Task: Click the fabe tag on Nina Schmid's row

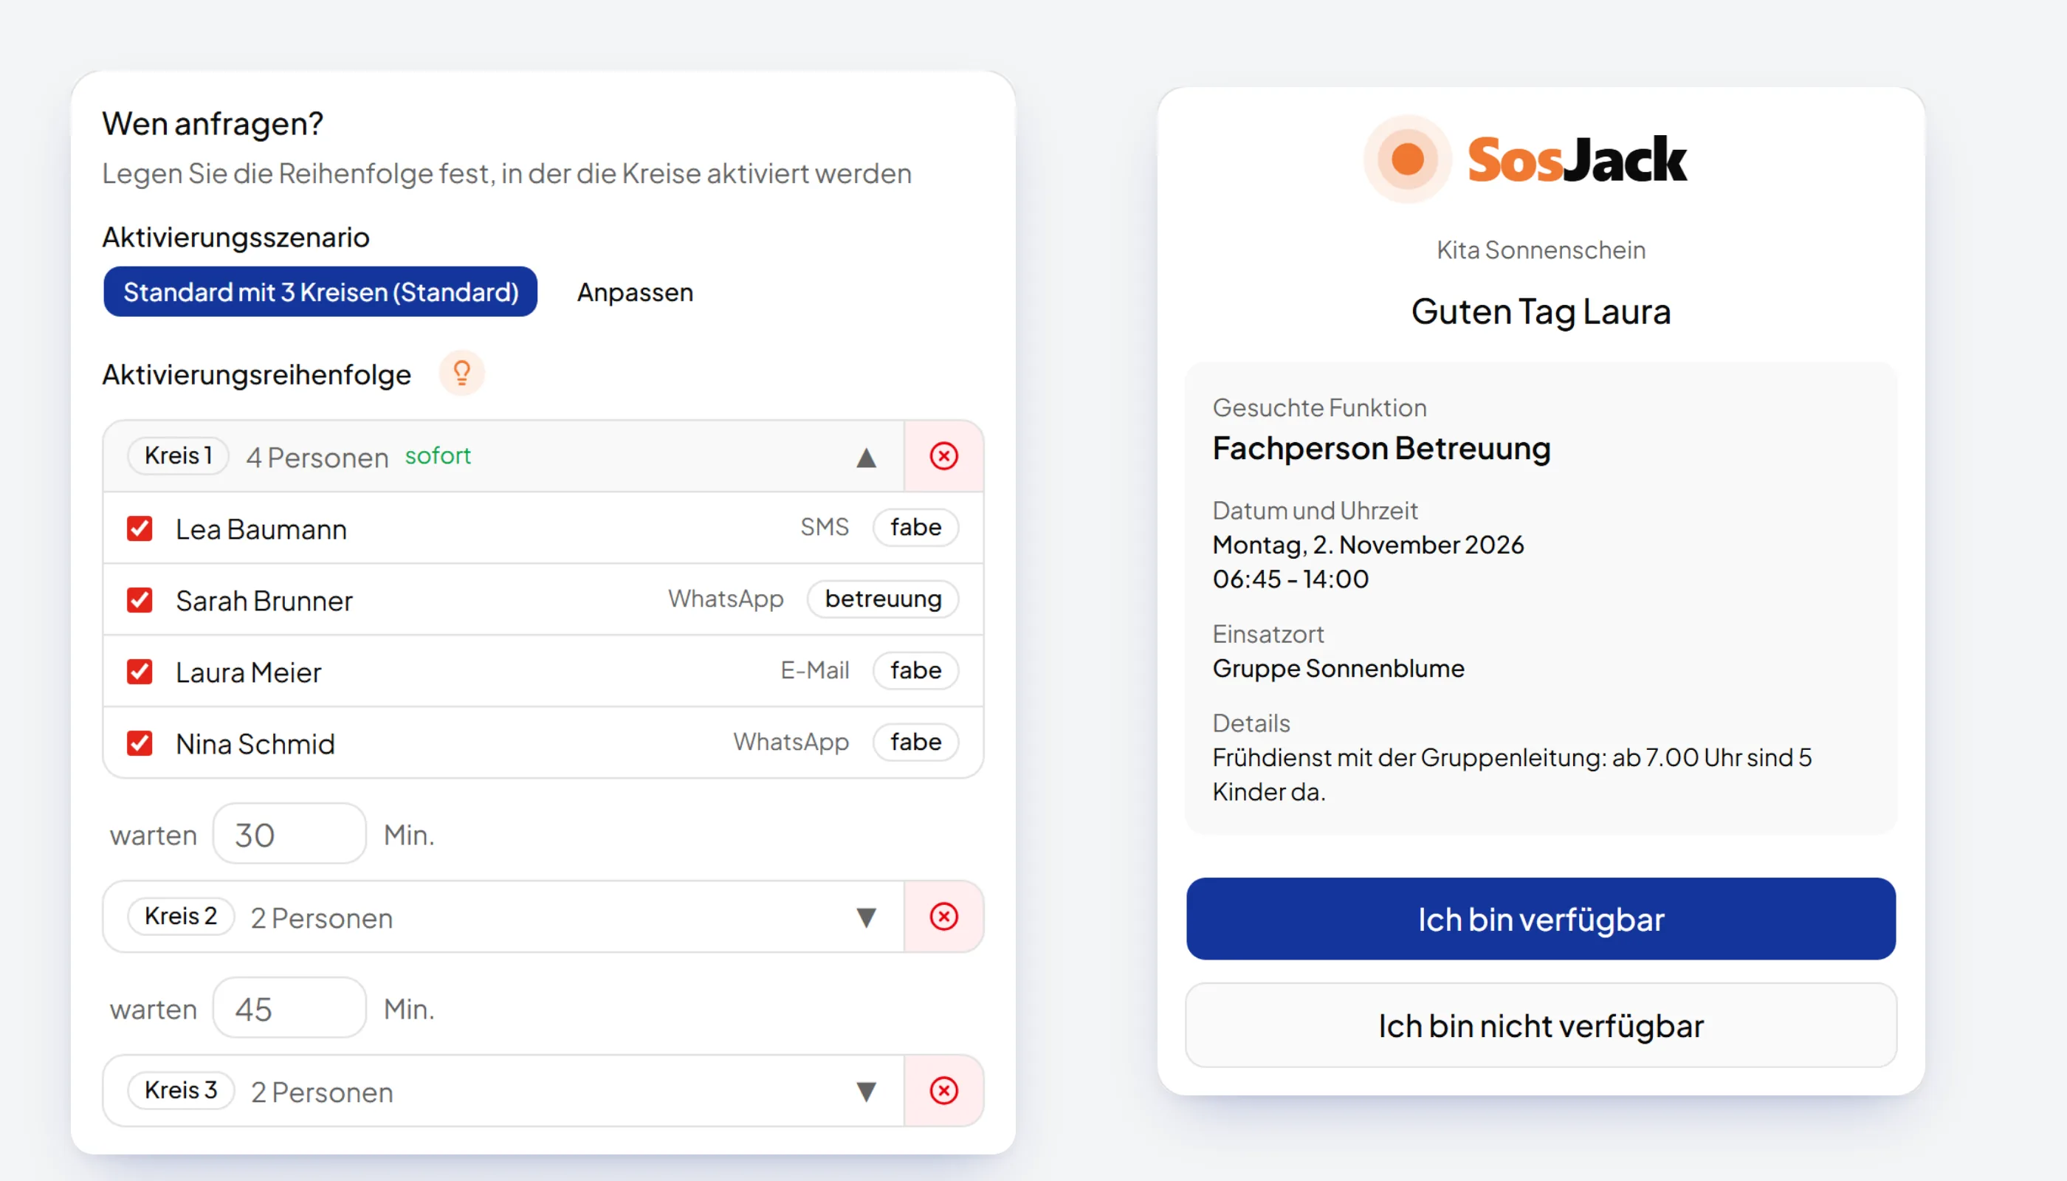Action: pos(916,741)
